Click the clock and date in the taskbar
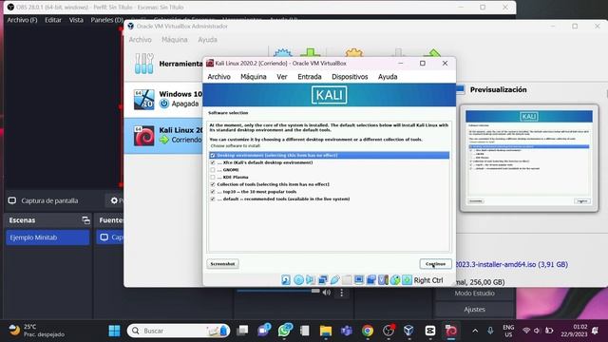 point(574,331)
